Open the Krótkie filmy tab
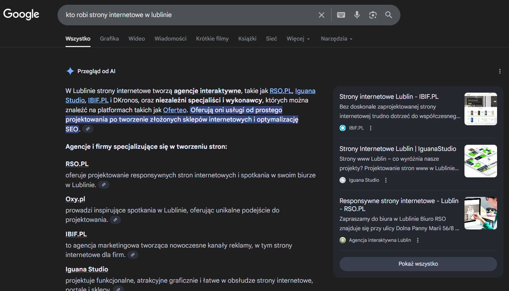 coord(213,39)
